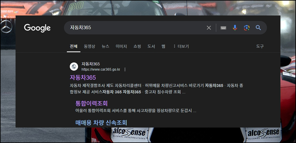Switch to the 웹 tab
This screenshot has width=296, height=143.
pos(163,46)
